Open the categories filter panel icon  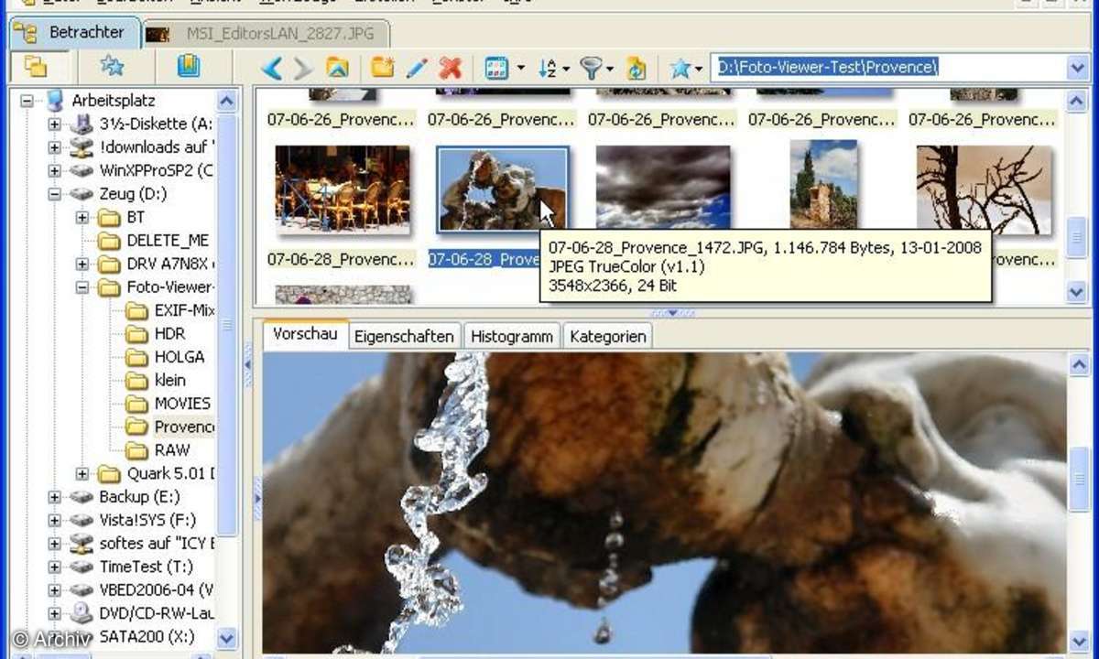[189, 67]
